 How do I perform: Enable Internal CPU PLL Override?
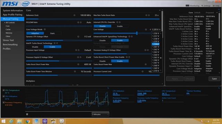coord(120,26)
